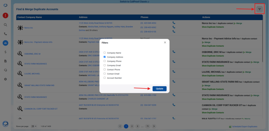This screenshot has width=269, height=131.
Task: Click the Phones column header
Action: pos(145,17)
